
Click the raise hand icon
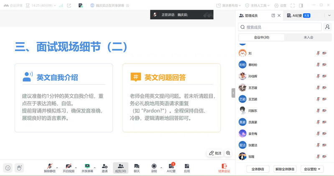point(19,168)
